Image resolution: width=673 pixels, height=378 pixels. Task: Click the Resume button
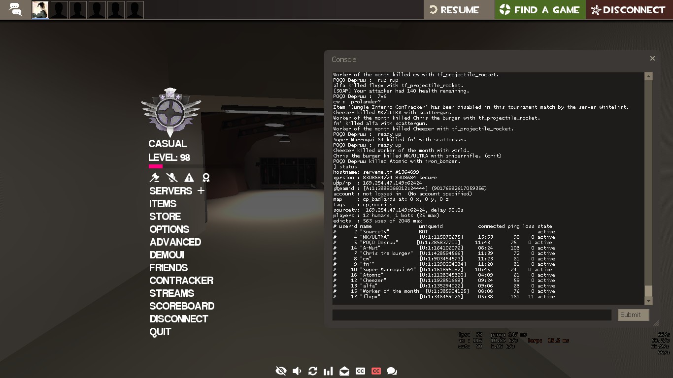459,10
